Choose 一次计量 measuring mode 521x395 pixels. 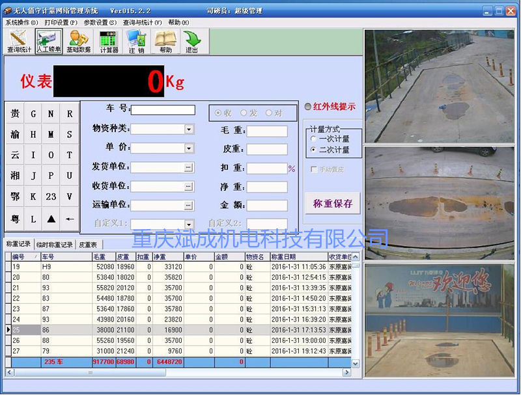pos(313,139)
